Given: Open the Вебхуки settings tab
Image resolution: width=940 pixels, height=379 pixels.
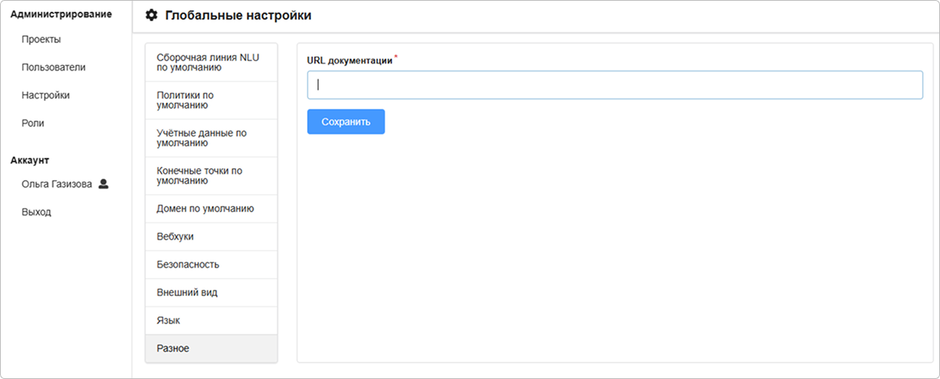Looking at the screenshot, I should click(211, 236).
